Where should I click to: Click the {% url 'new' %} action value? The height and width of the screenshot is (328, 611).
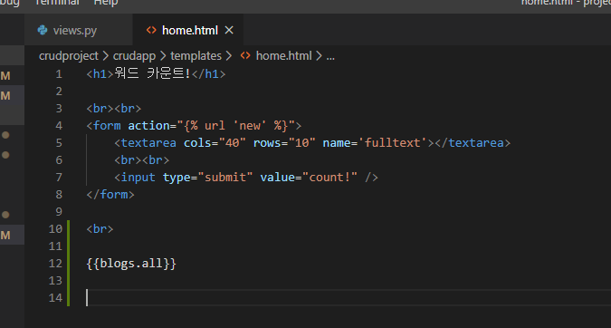coord(235,126)
